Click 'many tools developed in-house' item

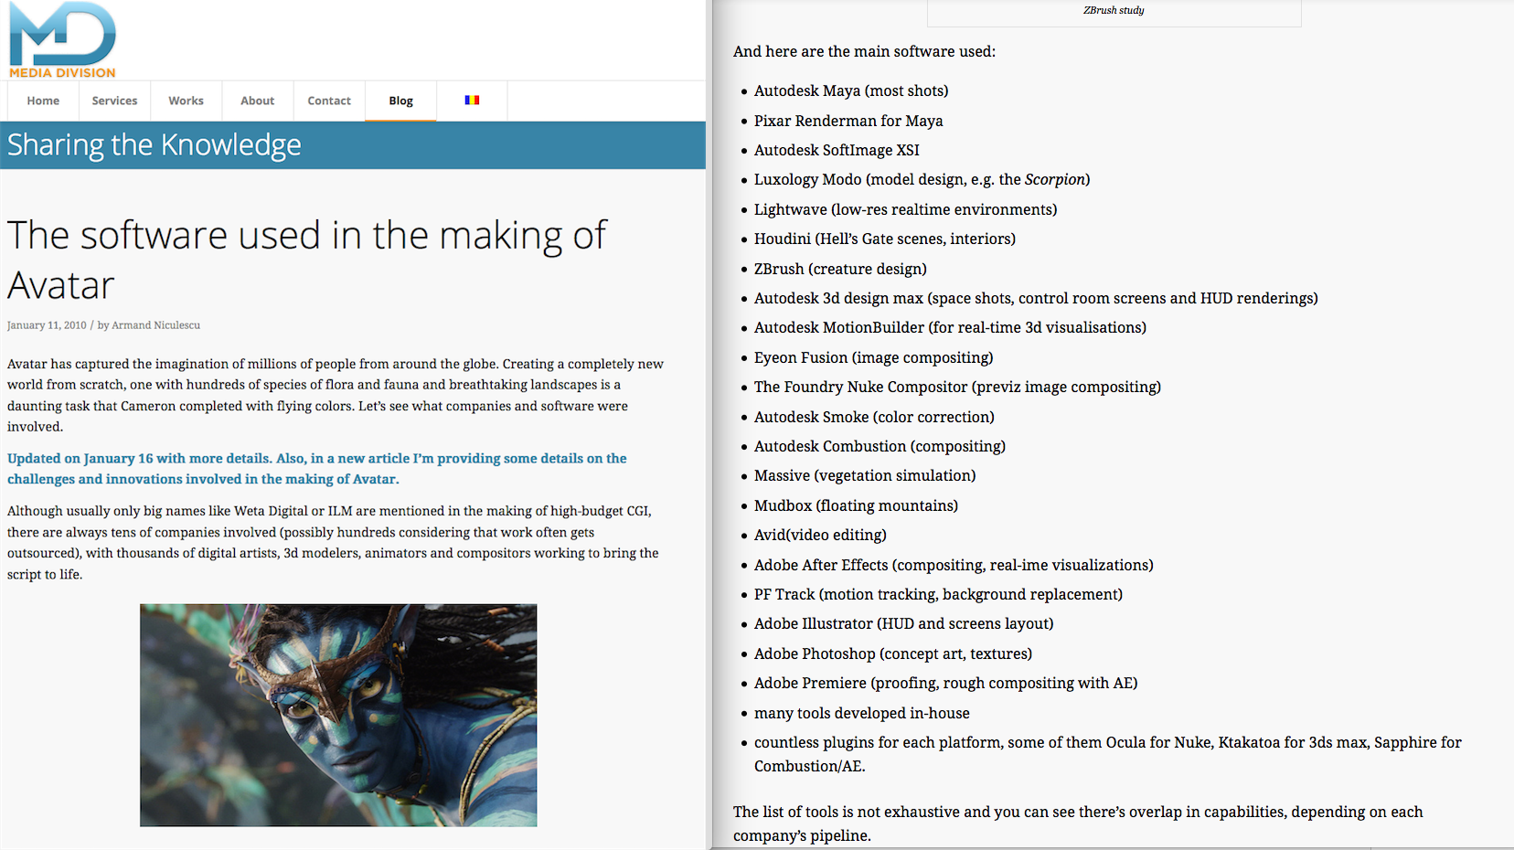point(862,713)
